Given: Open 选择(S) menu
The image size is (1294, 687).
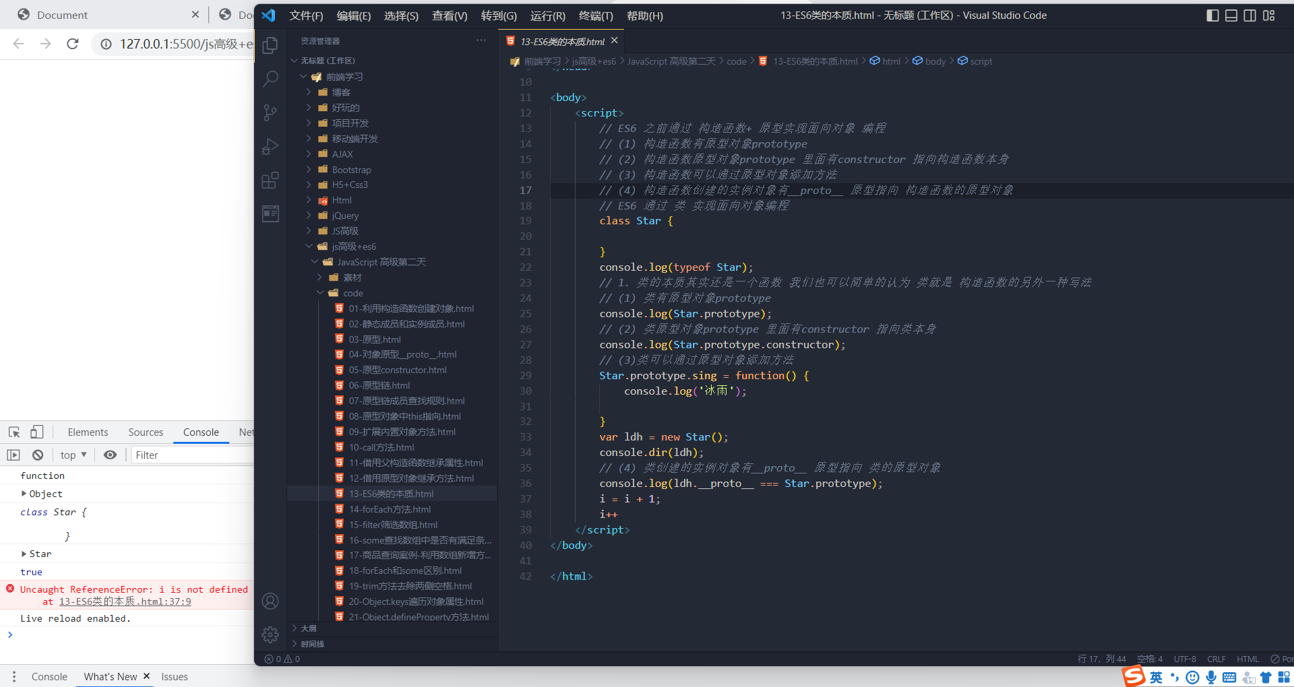Looking at the screenshot, I should click(x=402, y=15).
